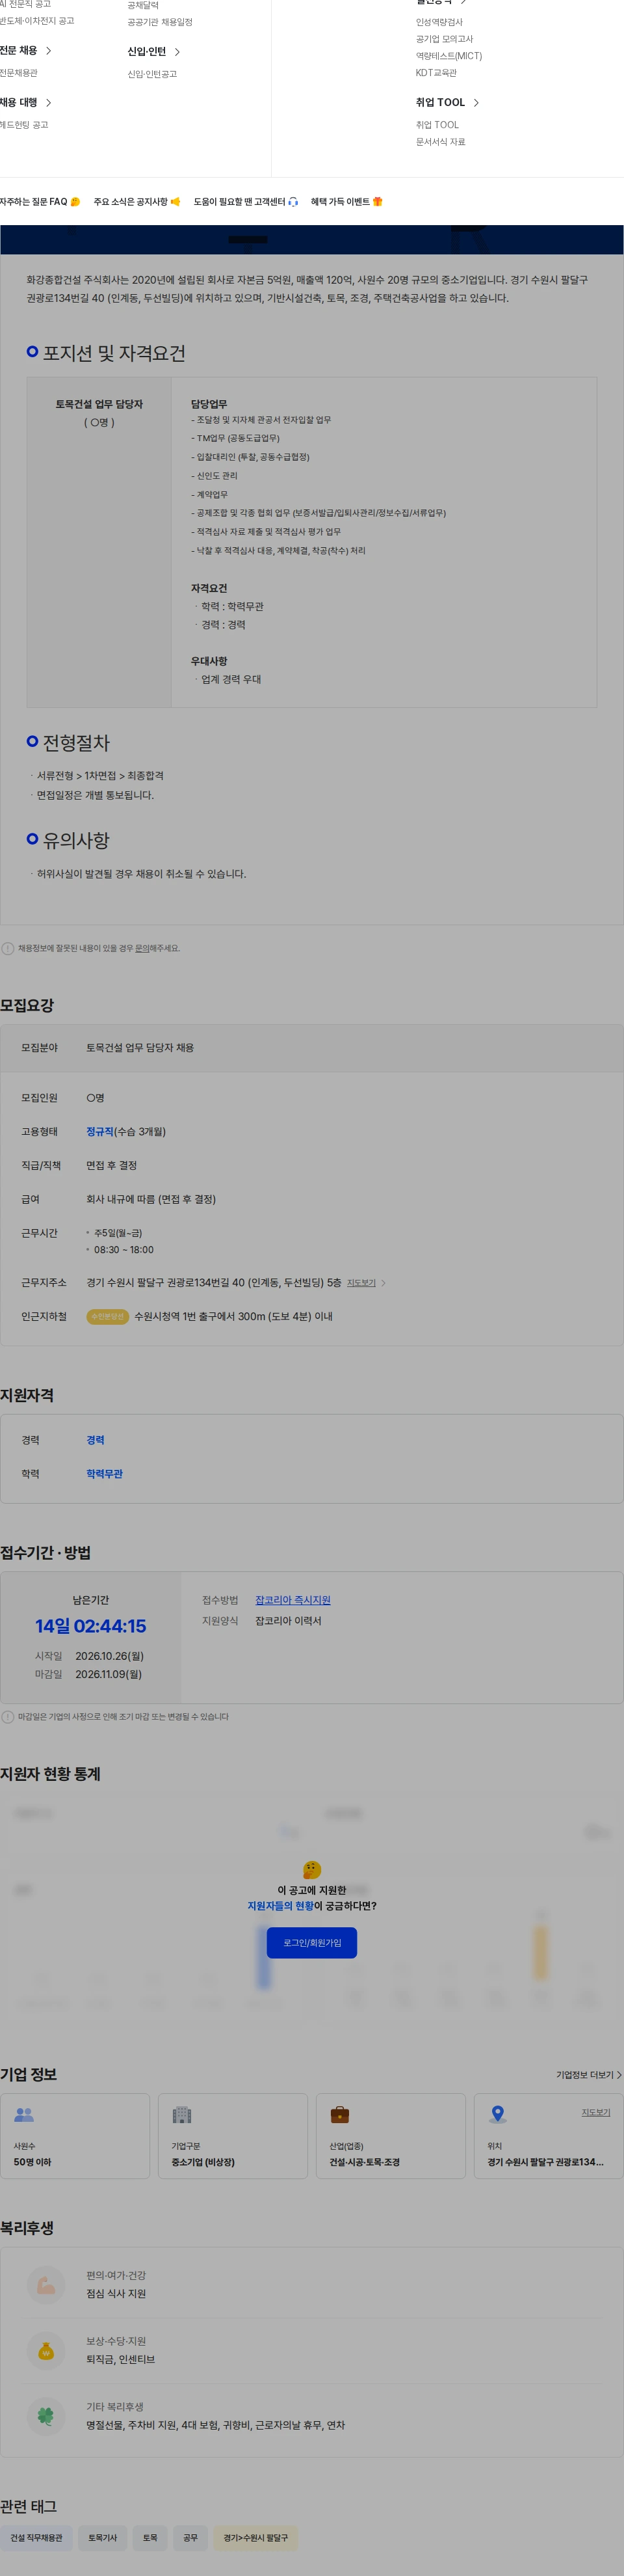624x2576 pixels.
Task: Click the 수인분당선 subway line badge
Action: [108, 1317]
